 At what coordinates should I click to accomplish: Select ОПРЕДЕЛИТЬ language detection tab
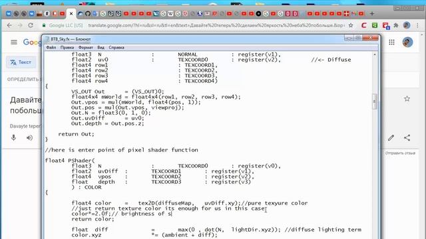tap(24, 80)
